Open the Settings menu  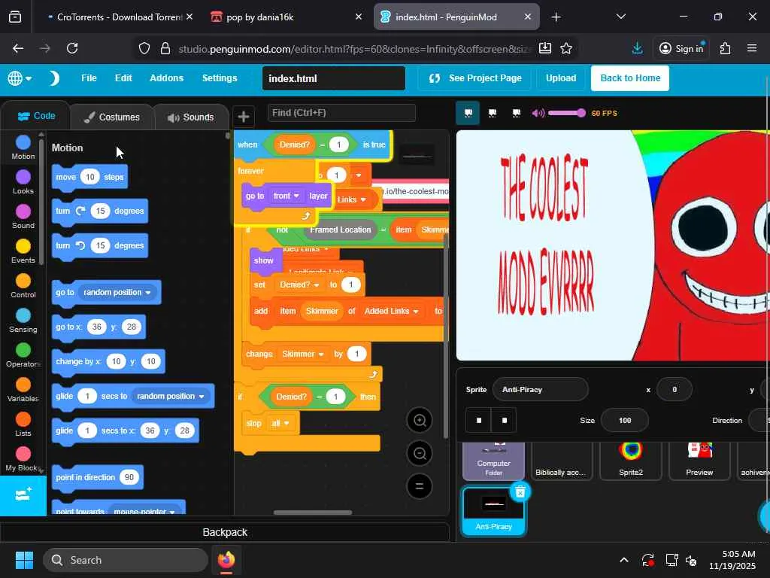pos(220,78)
